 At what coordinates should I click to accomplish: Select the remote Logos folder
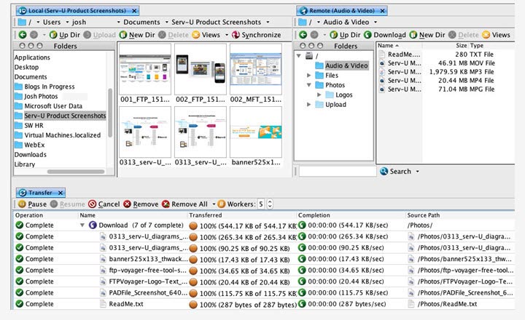tap(339, 95)
